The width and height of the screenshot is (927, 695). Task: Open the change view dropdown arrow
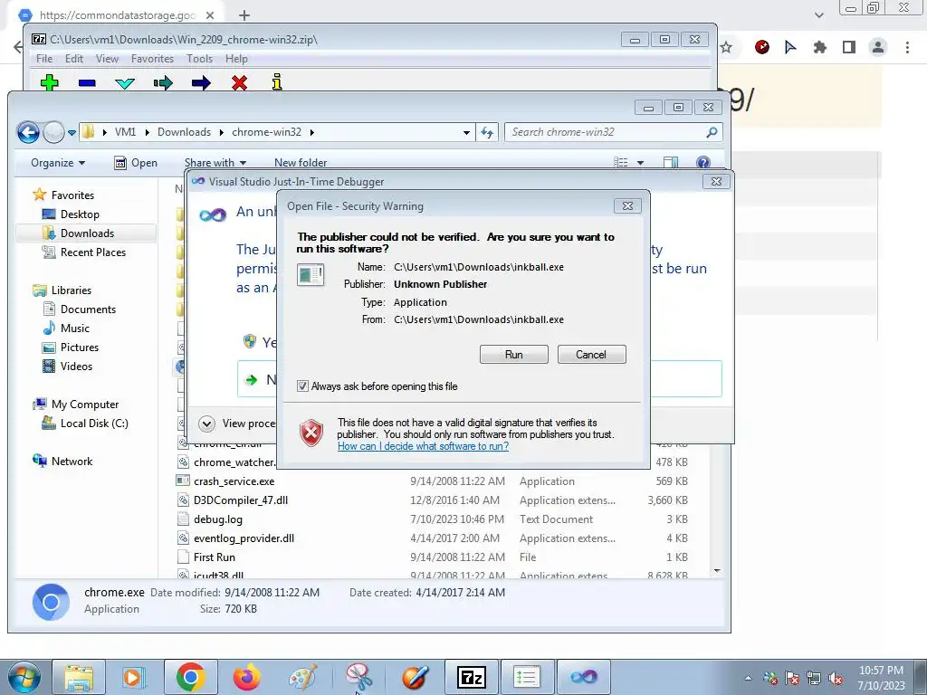(x=640, y=163)
